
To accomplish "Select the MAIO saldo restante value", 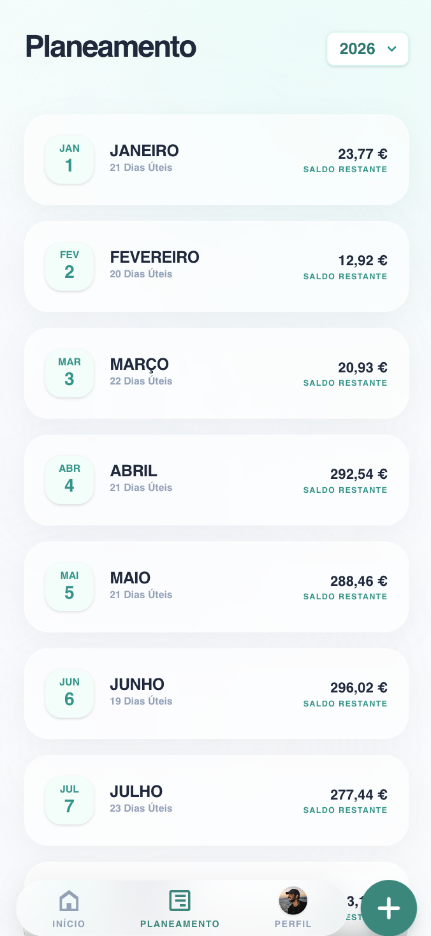I will pyautogui.click(x=359, y=581).
